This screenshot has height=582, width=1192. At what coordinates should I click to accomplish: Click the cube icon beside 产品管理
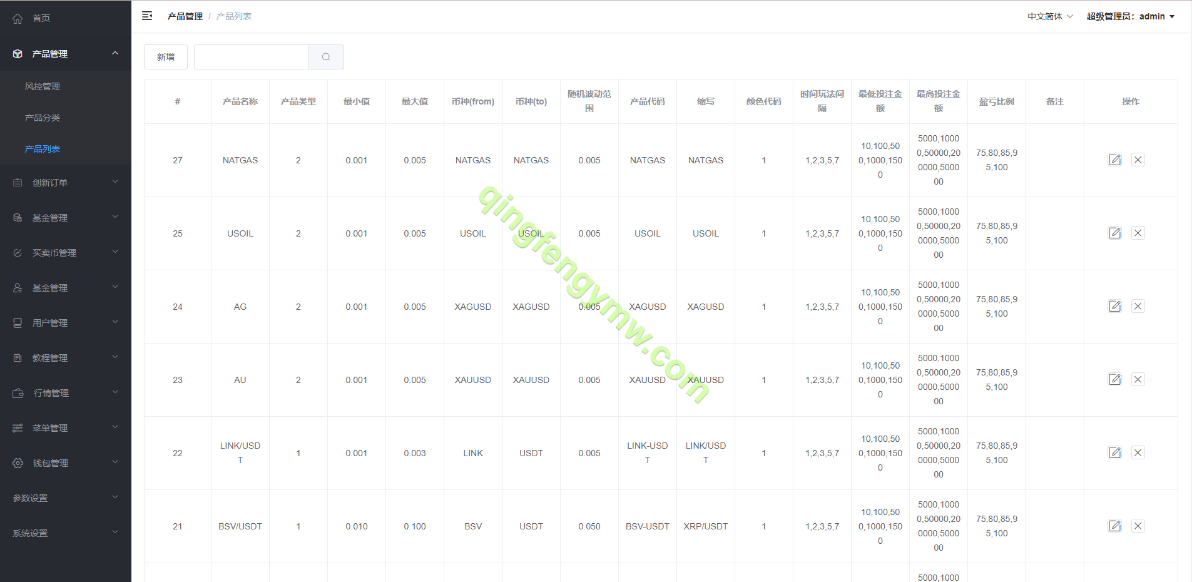18,54
